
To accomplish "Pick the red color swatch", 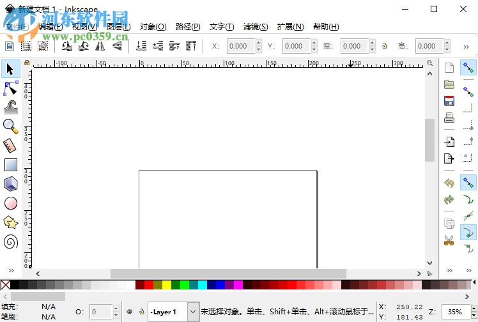I will click(x=149, y=285).
